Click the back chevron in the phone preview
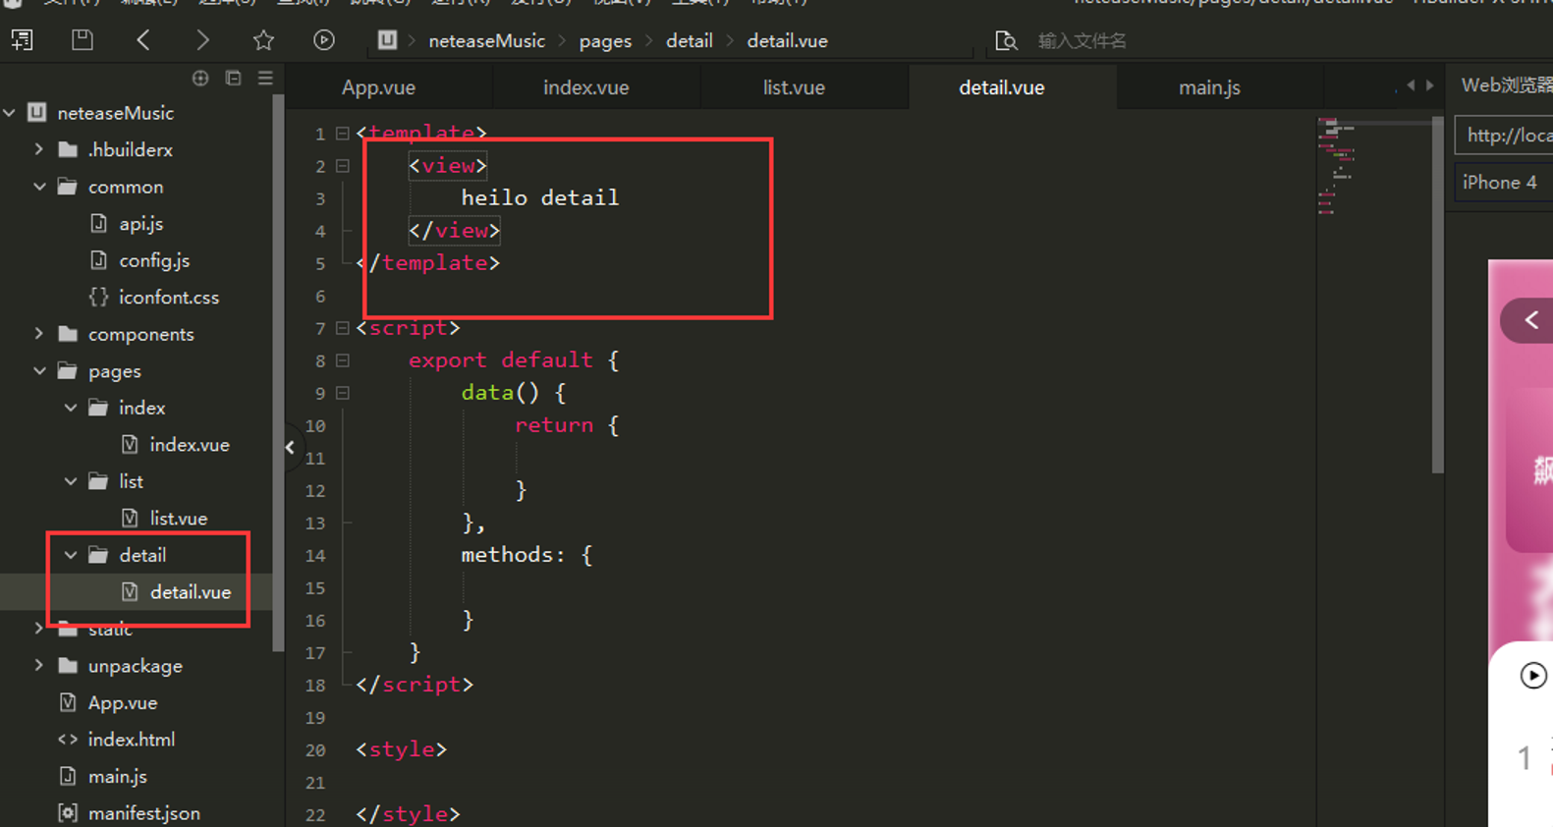This screenshot has height=827, width=1553. [x=1531, y=320]
